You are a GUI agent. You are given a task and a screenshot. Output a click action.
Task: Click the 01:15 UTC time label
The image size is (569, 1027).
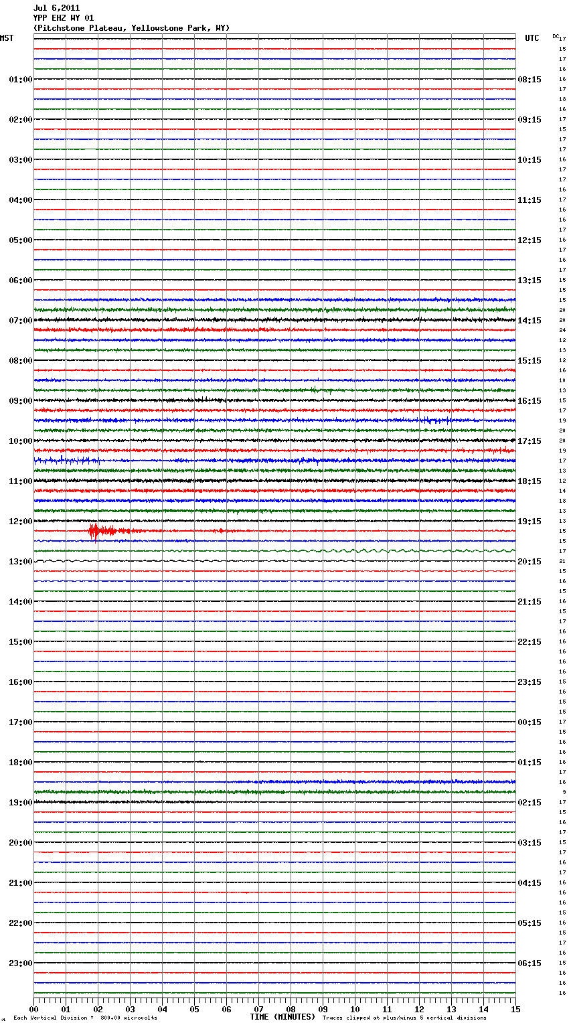pos(530,763)
